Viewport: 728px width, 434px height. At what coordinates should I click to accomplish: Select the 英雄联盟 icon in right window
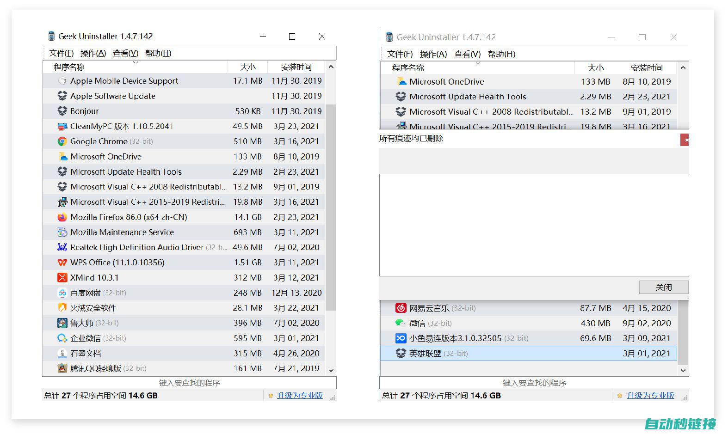[401, 354]
